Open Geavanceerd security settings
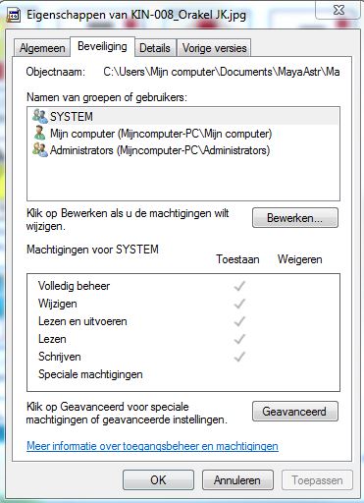The image size is (364, 503). 295,412
